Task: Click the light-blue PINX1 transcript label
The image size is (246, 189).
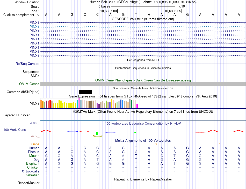Action: coord(34,27)
